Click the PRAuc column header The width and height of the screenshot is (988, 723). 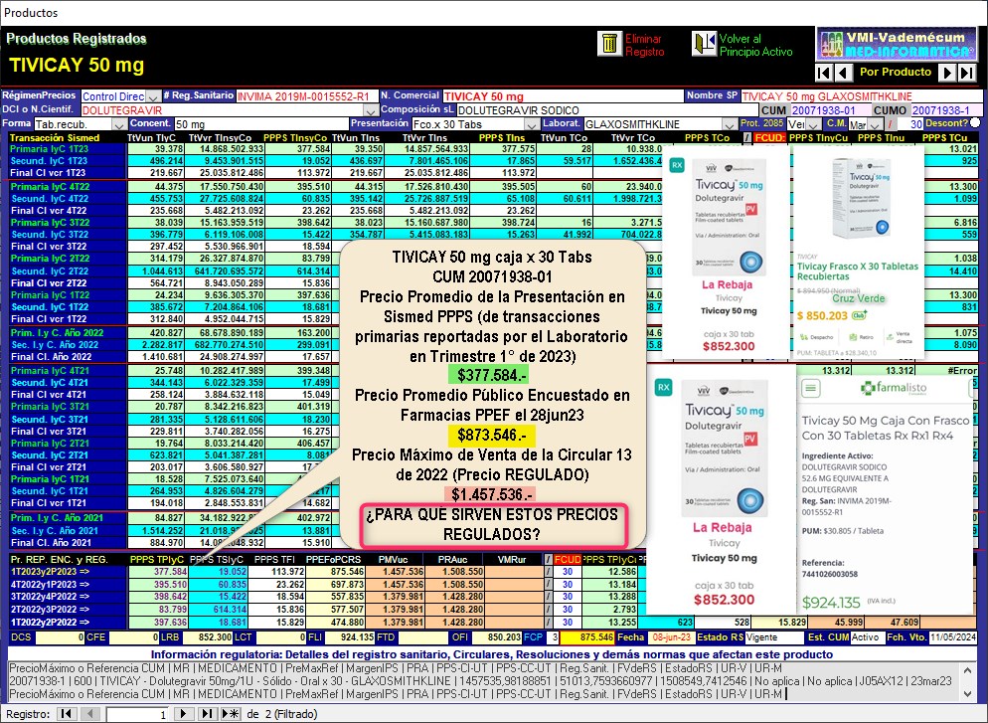453,559
